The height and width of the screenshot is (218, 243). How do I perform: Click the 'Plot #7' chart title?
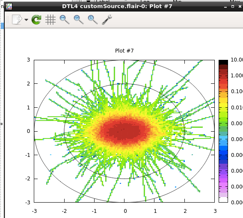(124, 51)
